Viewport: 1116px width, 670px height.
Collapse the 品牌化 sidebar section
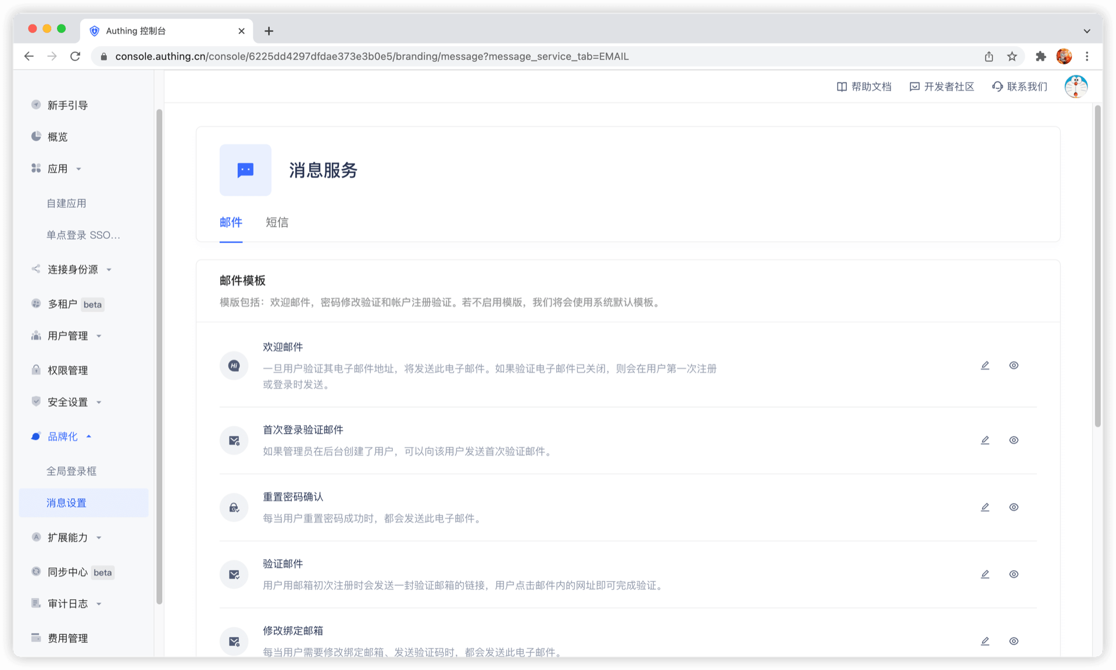pyautogui.click(x=63, y=436)
